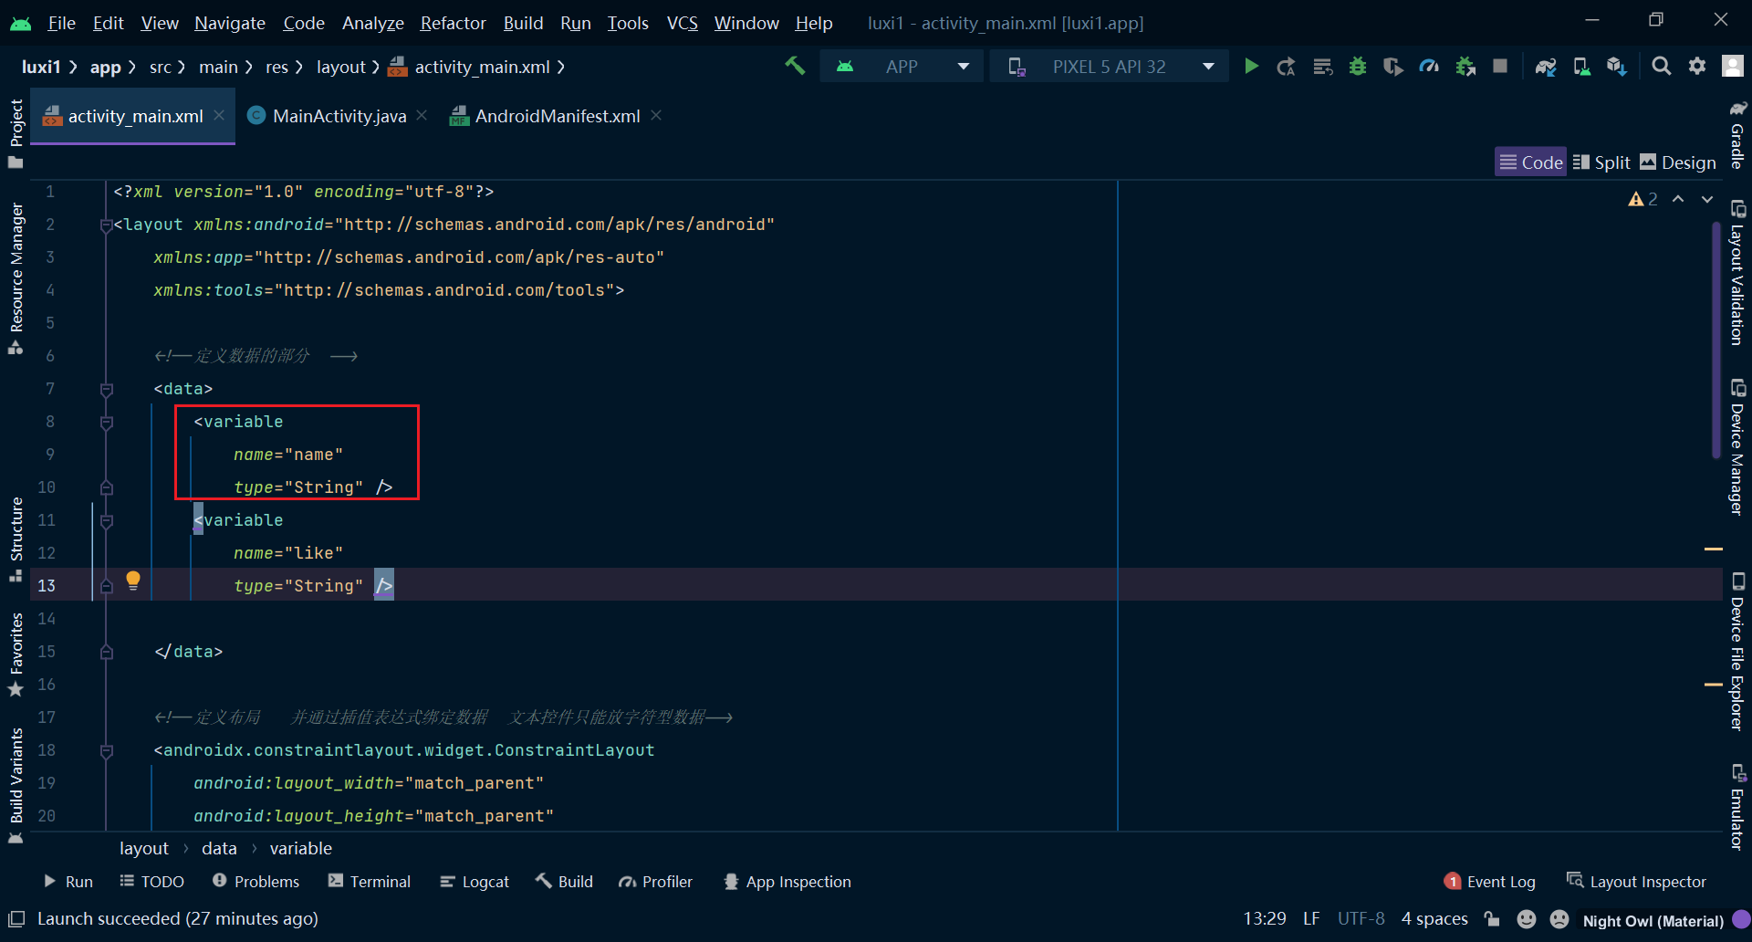Image resolution: width=1752 pixels, height=942 pixels.
Task: Collapse the variable fold on line 11
Action: (107, 521)
